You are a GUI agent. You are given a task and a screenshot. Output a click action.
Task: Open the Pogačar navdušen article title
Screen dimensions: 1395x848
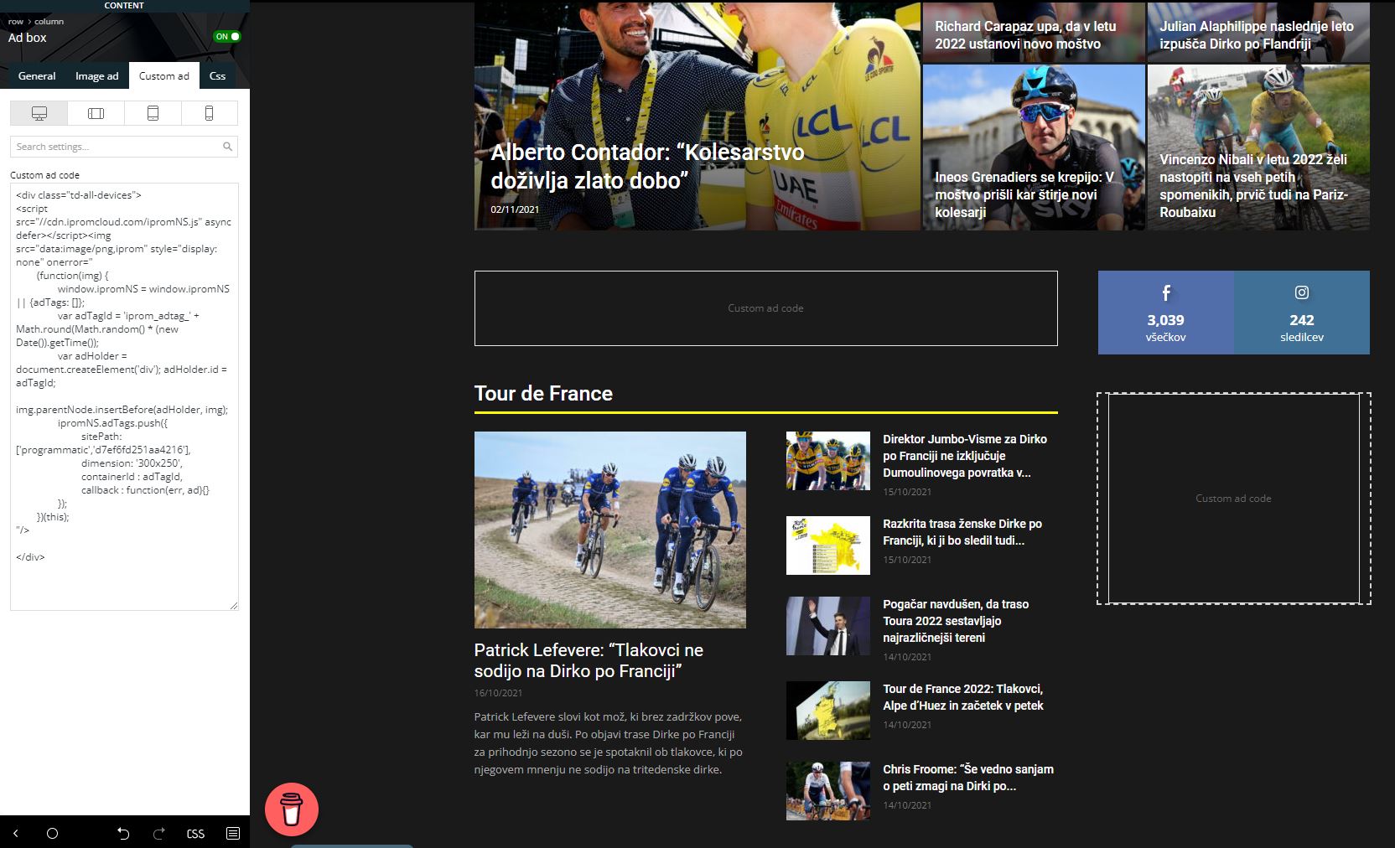956,621
